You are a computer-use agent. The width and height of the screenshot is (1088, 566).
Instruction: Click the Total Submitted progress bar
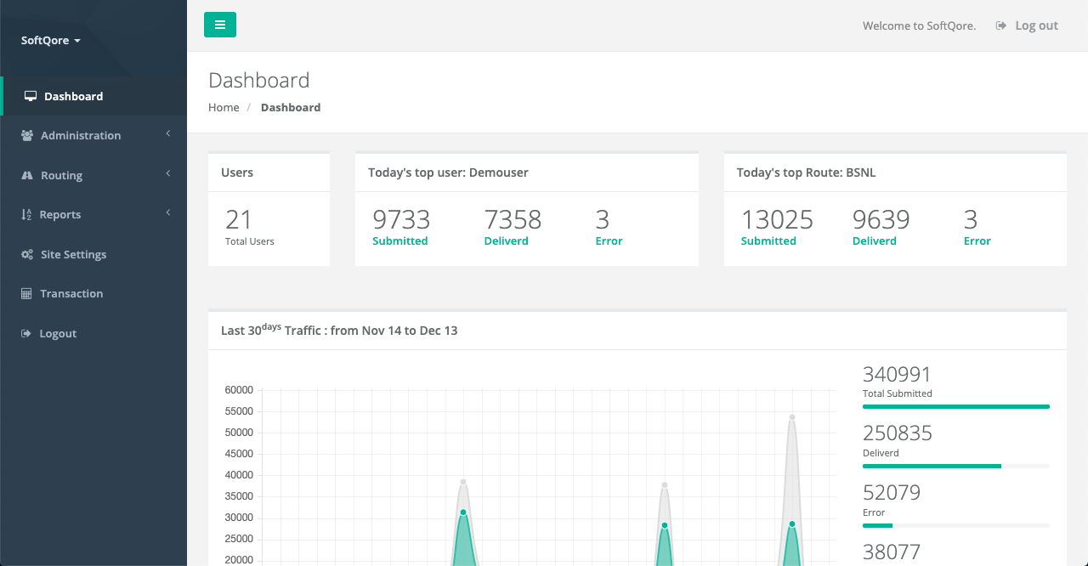coord(956,407)
